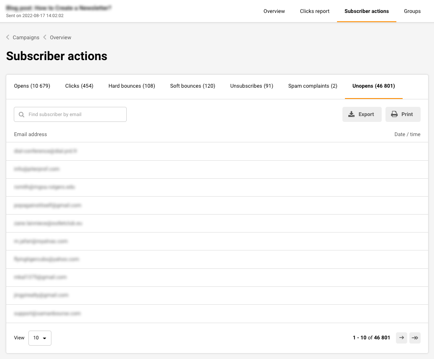434x359 pixels.
Task: Switch to the Opens tab
Action: click(x=32, y=86)
